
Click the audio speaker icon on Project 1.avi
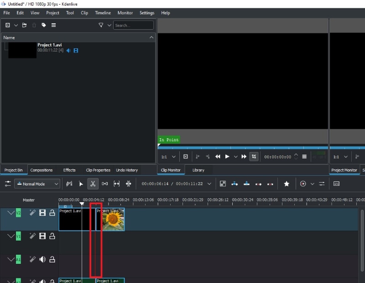click(x=68, y=50)
